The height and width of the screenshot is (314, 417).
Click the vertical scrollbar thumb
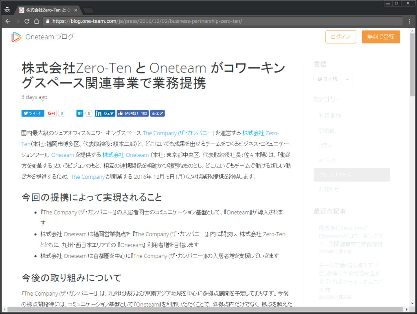coord(412,65)
